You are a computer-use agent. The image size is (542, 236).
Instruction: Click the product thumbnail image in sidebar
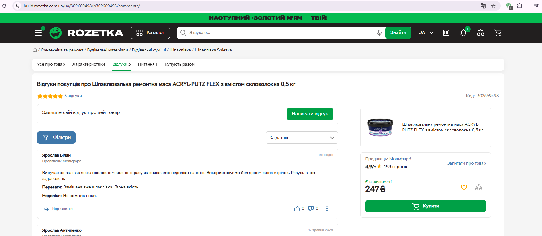pyautogui.click(x=380, y=127)
